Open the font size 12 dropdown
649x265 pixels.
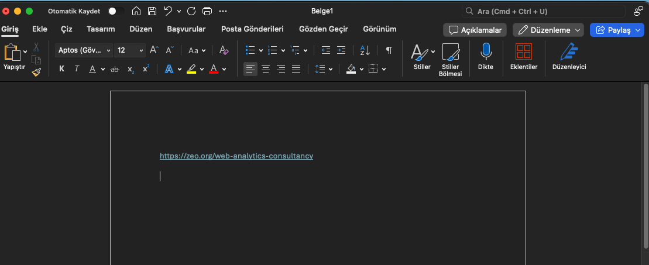pyautogui.click(x=129, y=50)
